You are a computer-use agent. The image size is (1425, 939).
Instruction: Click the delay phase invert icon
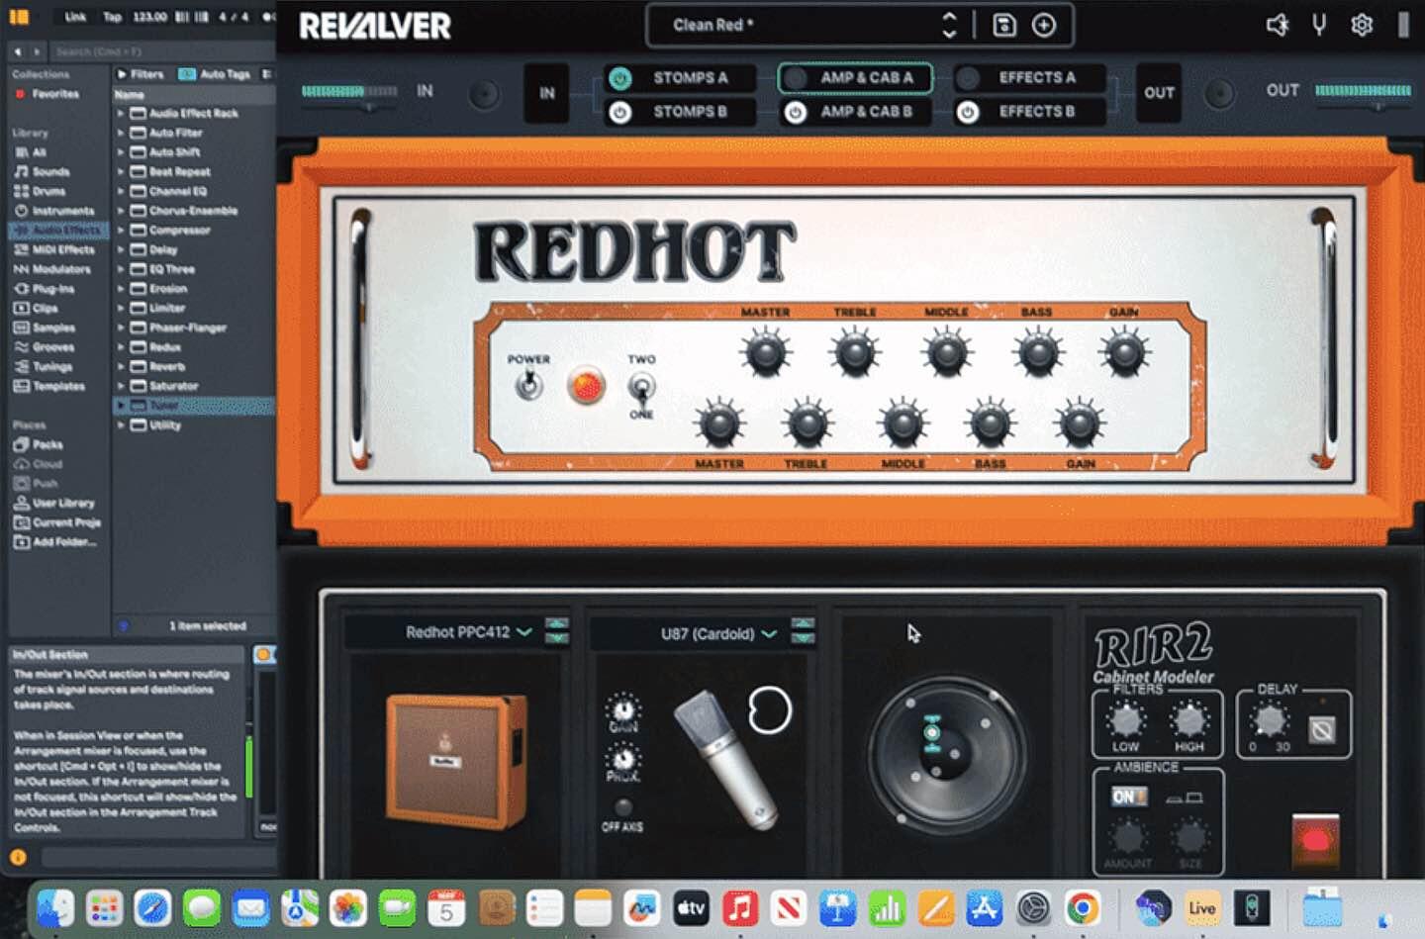click(x=1321, y=730)
